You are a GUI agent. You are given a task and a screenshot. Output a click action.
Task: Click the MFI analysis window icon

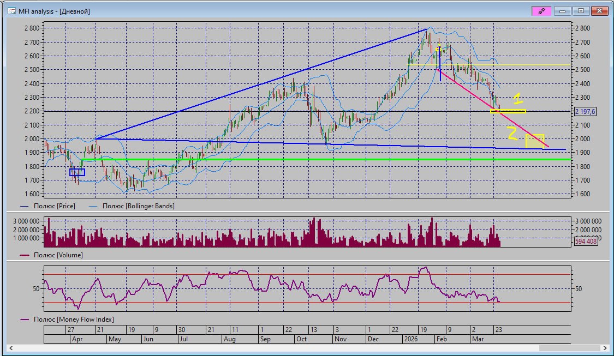point(11,11)
